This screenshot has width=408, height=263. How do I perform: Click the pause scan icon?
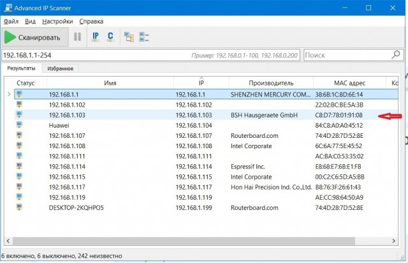[77, 37]
